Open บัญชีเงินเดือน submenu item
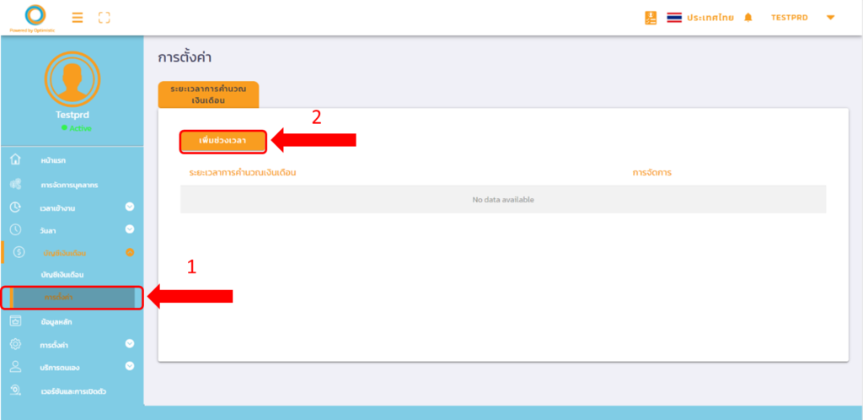Screen dimensions: 863x420 62,275
